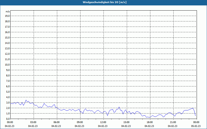Click the '19,0' y-axis label
Viewport: 207px width, 129px height.
tap(8, 16)
